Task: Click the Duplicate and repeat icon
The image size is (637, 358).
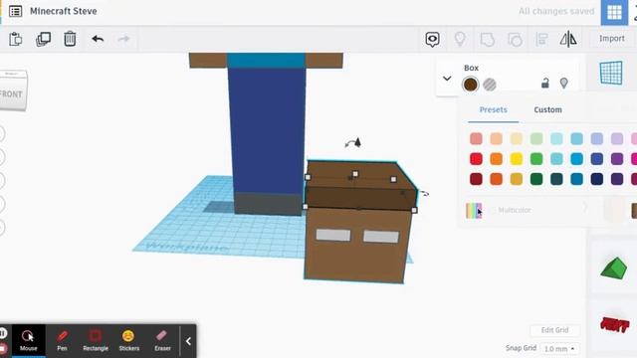Action: 43,39
